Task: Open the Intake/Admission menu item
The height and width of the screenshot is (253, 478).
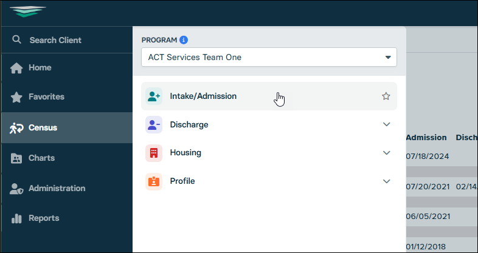Action: click(203, 96)
